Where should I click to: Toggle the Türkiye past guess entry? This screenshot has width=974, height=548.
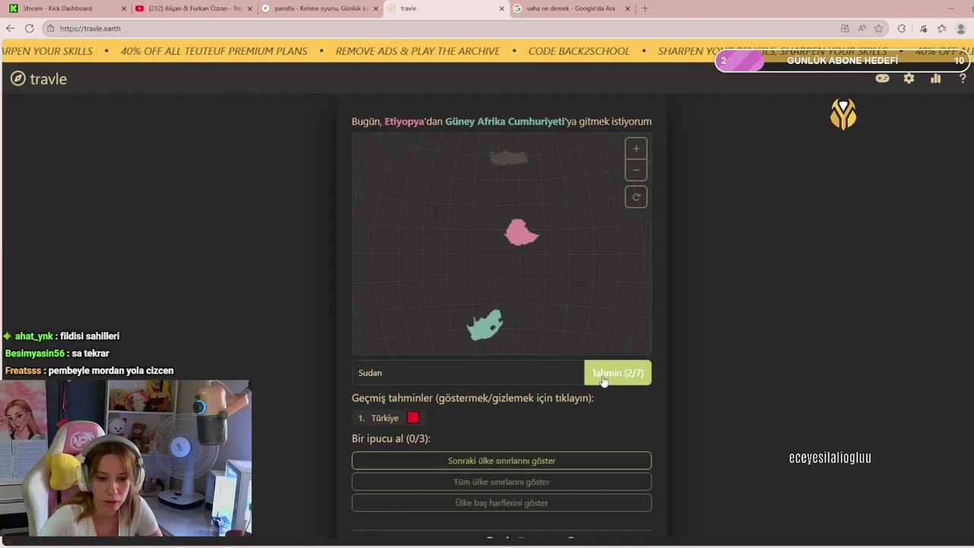coord(388,418)
